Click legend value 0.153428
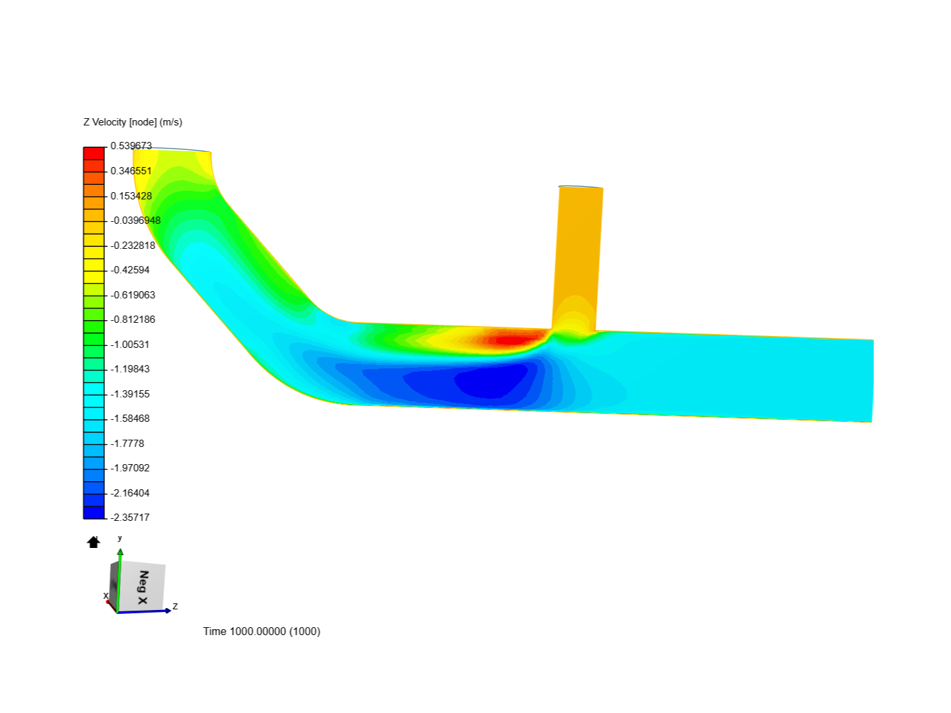 click(131, 196)
